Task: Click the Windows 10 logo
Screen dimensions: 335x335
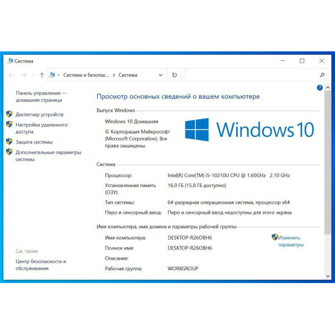Action: [x=250, y=130]
